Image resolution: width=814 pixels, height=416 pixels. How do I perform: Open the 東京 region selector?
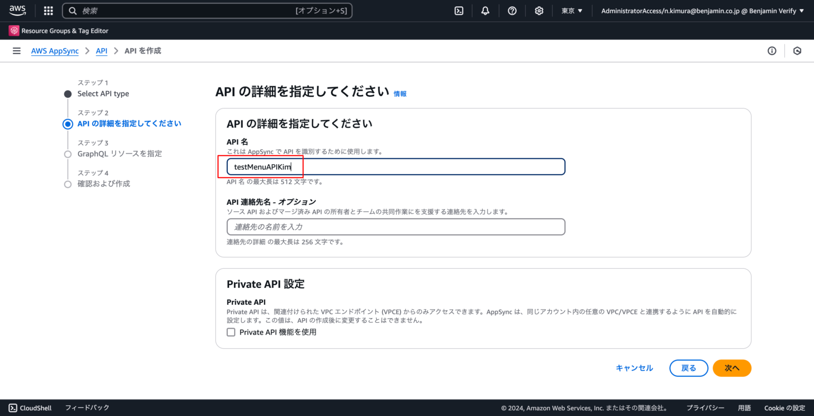[571, 10]
